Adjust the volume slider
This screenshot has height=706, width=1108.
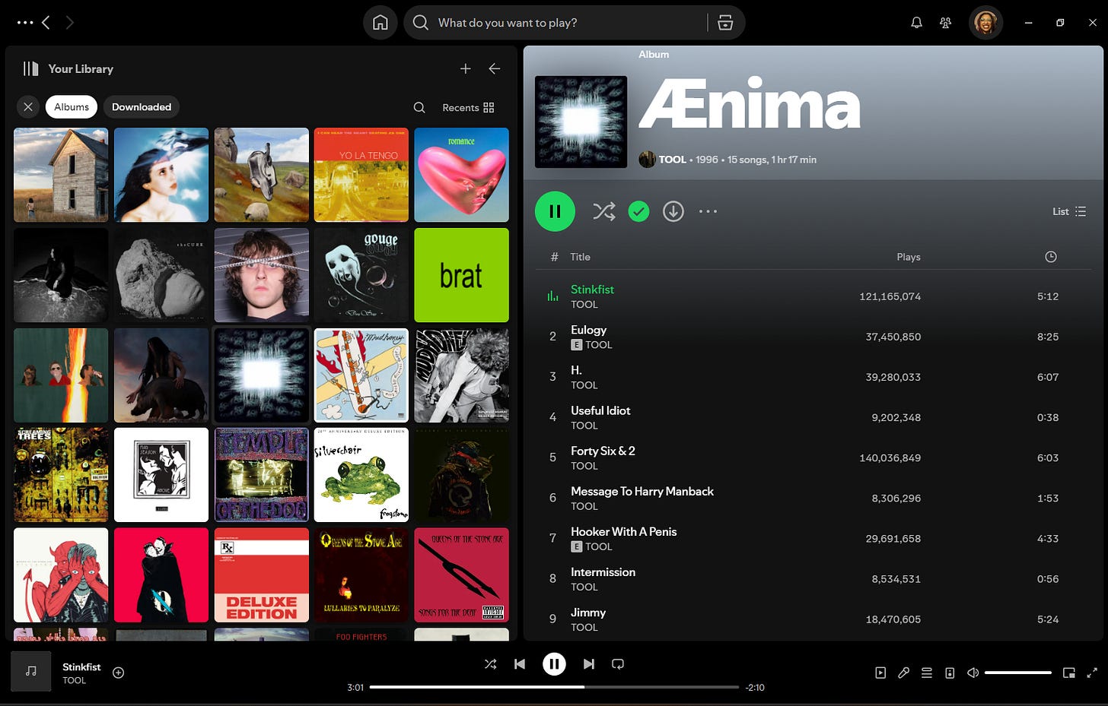point(1018,673)
